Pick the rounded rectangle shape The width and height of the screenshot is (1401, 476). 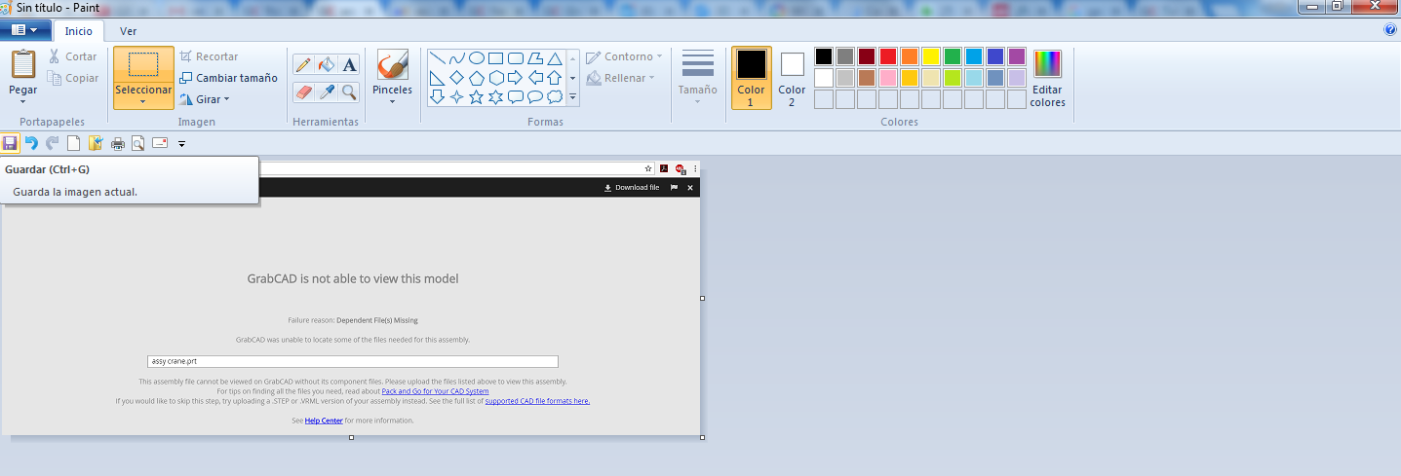point(515,58)
